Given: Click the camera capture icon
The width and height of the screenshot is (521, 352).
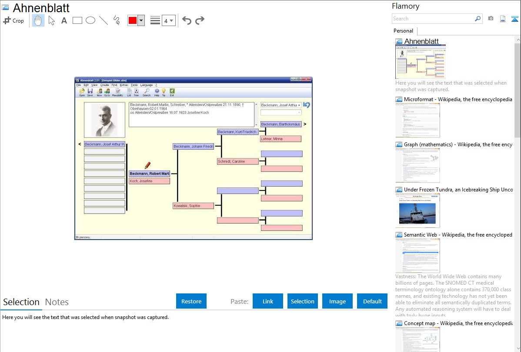Looking at the screenshot, I should [x=491, y=19].
